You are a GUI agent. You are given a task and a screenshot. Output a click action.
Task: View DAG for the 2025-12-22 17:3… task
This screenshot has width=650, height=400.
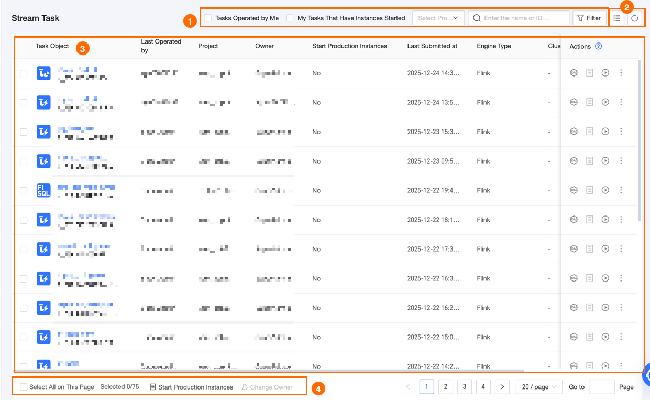click(574, 249)
